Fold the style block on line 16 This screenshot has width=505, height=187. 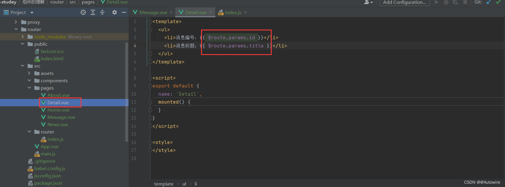[x=150, y=142]
